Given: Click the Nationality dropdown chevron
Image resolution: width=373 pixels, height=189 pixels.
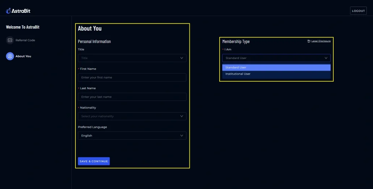Looking at the screenshot, I should point(181,116).
